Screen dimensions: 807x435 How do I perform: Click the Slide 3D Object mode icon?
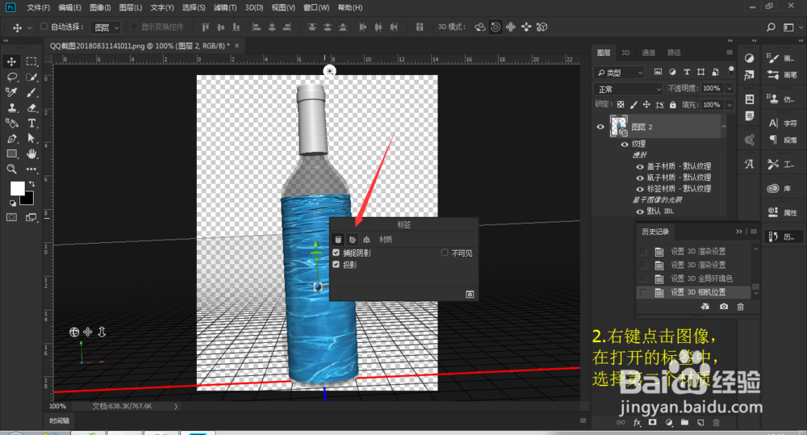pyautogui.click(x=526, y=27)
